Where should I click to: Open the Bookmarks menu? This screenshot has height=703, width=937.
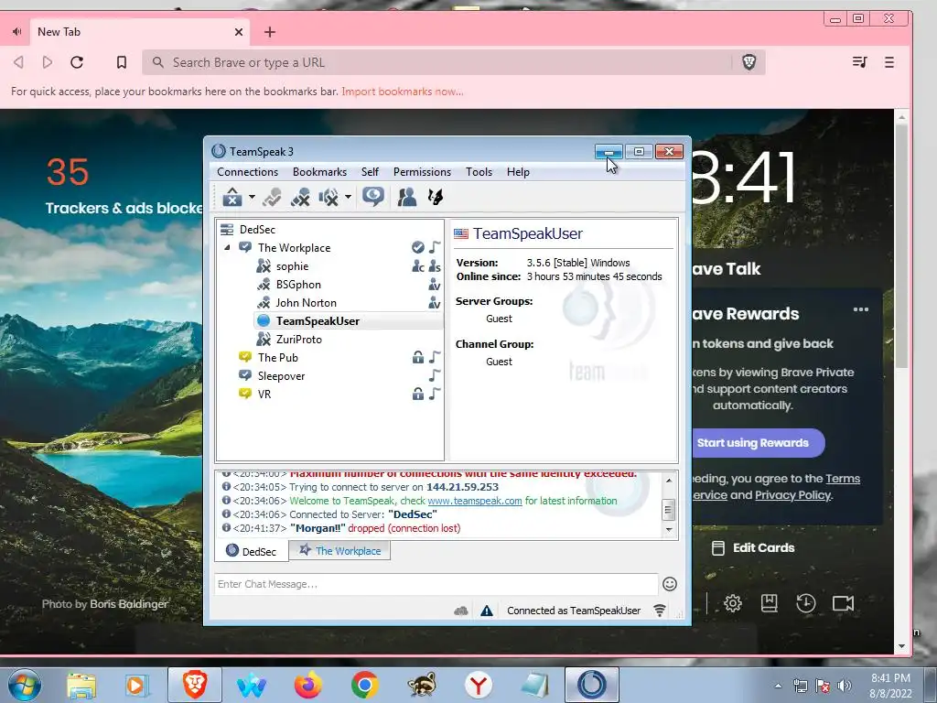[x=319, y=172]
